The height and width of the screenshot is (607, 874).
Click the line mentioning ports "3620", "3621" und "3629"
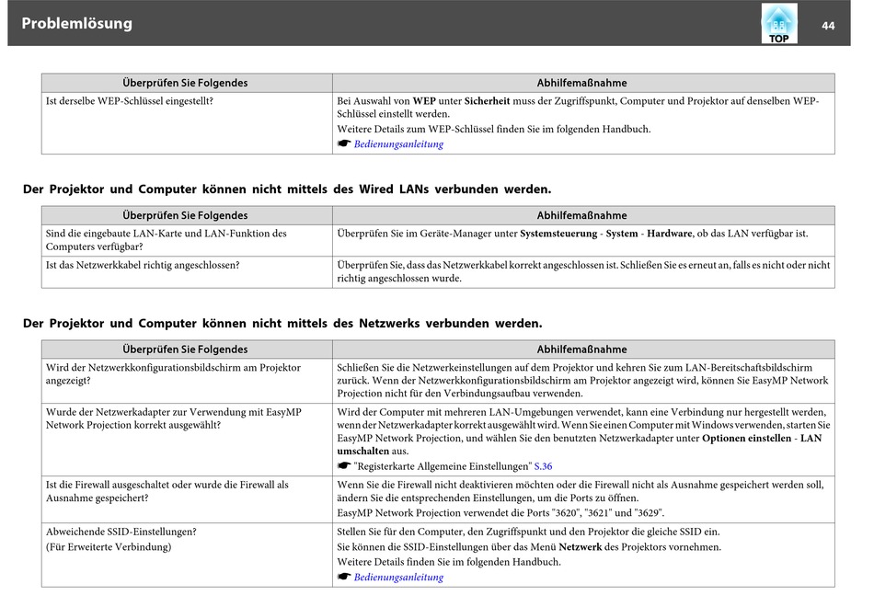click(500, 513)
